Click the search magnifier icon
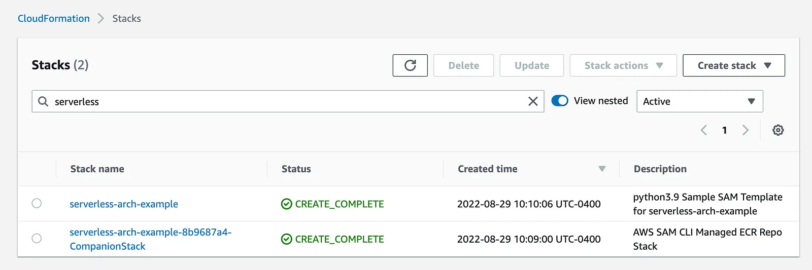The width and height of the screenshot is (812, 270). tap(44, 101)
